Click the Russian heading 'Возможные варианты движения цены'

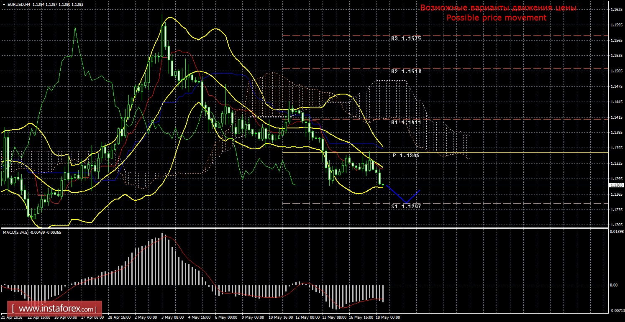pos(498,8)
